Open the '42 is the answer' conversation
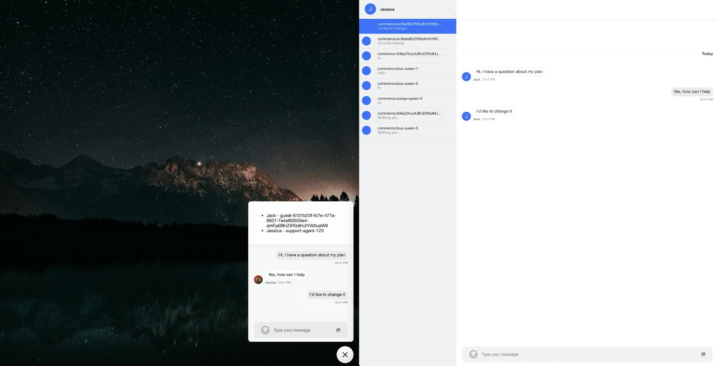Viewport: 718px width, 366px height. [407, 41]
